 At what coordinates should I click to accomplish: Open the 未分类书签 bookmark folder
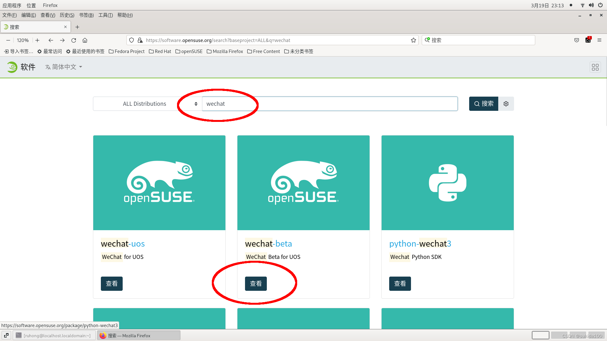(299, 51)
